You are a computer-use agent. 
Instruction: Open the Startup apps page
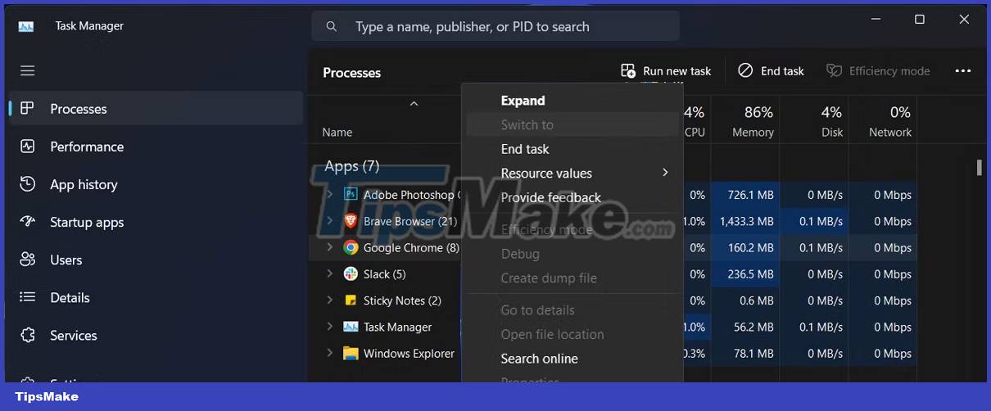pos(154,222)
